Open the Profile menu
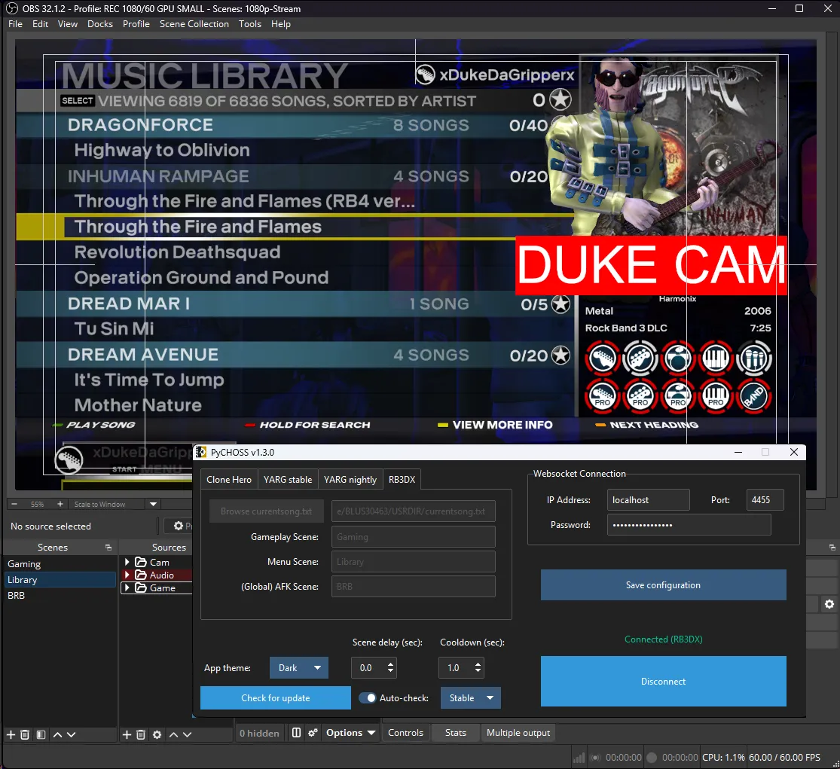 click(136, 24)
